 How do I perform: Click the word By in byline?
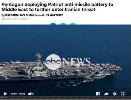tap(3, 15)
